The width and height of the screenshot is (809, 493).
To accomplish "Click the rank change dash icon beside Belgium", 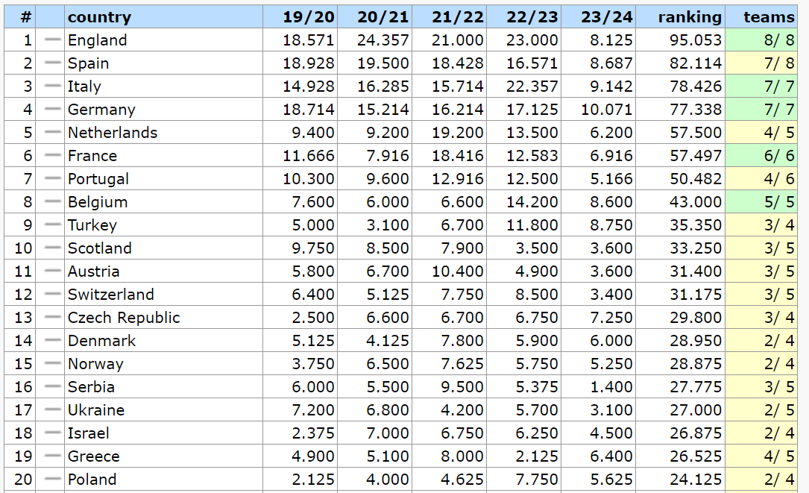I will pos(51,202).
